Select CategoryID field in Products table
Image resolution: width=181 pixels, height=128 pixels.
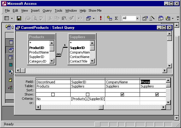click(x=38, y=61)
